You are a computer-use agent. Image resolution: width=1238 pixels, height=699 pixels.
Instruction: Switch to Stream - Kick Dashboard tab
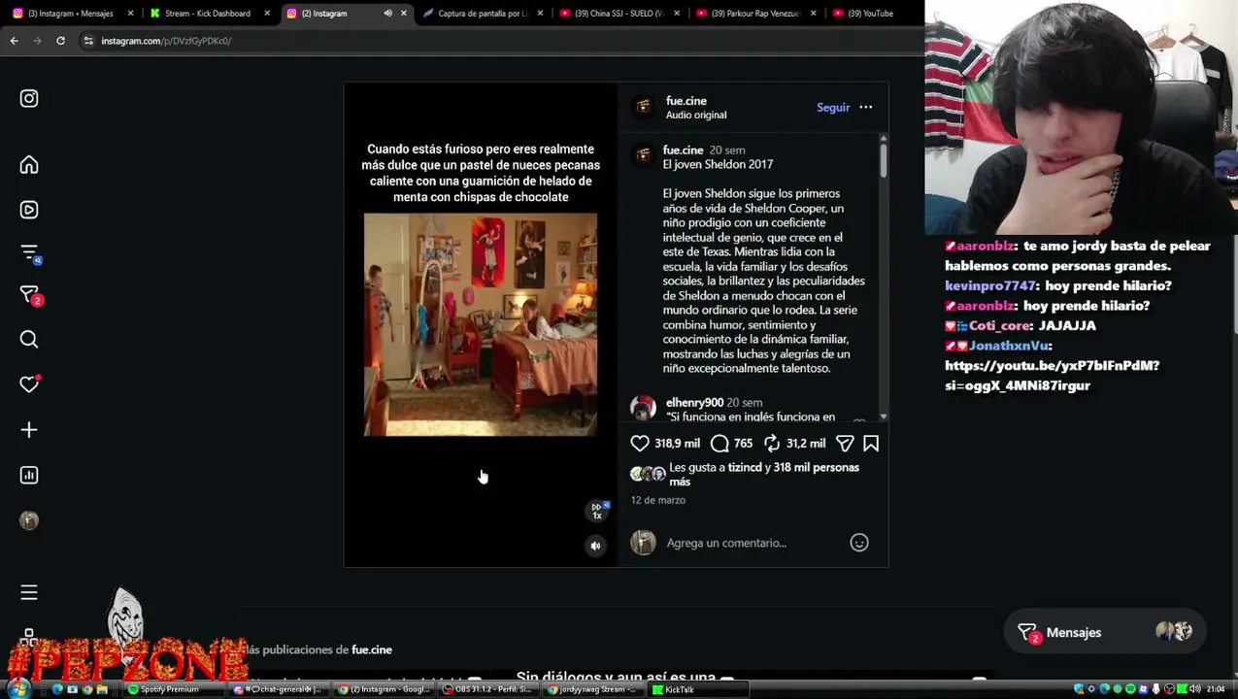(208, 14)
